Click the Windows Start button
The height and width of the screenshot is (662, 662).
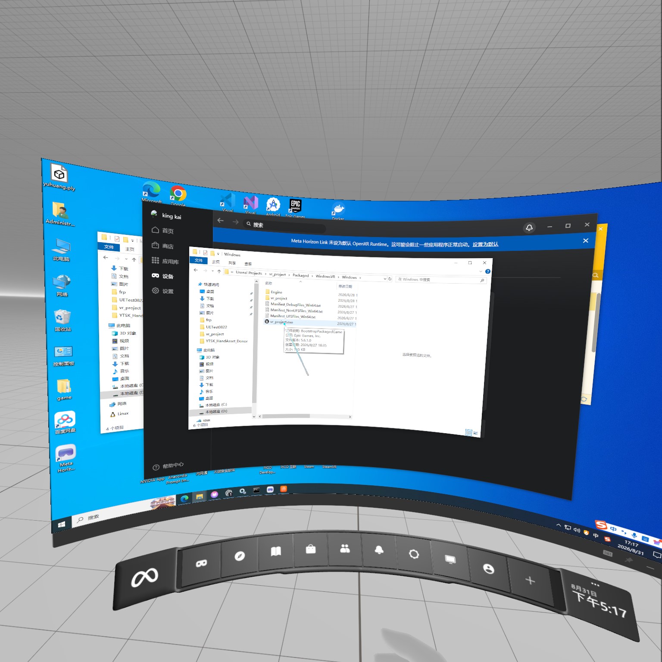[61, 525]
